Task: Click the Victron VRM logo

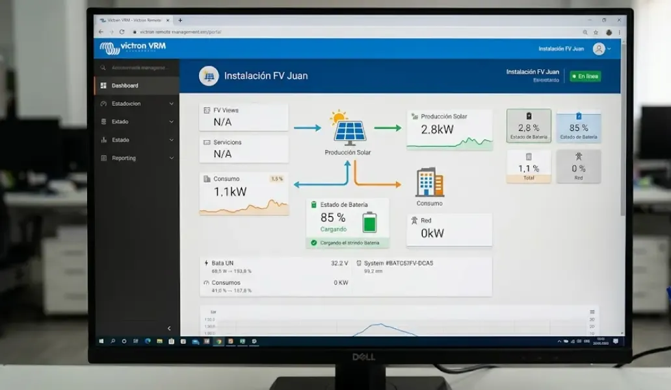Action: point(133,48)
